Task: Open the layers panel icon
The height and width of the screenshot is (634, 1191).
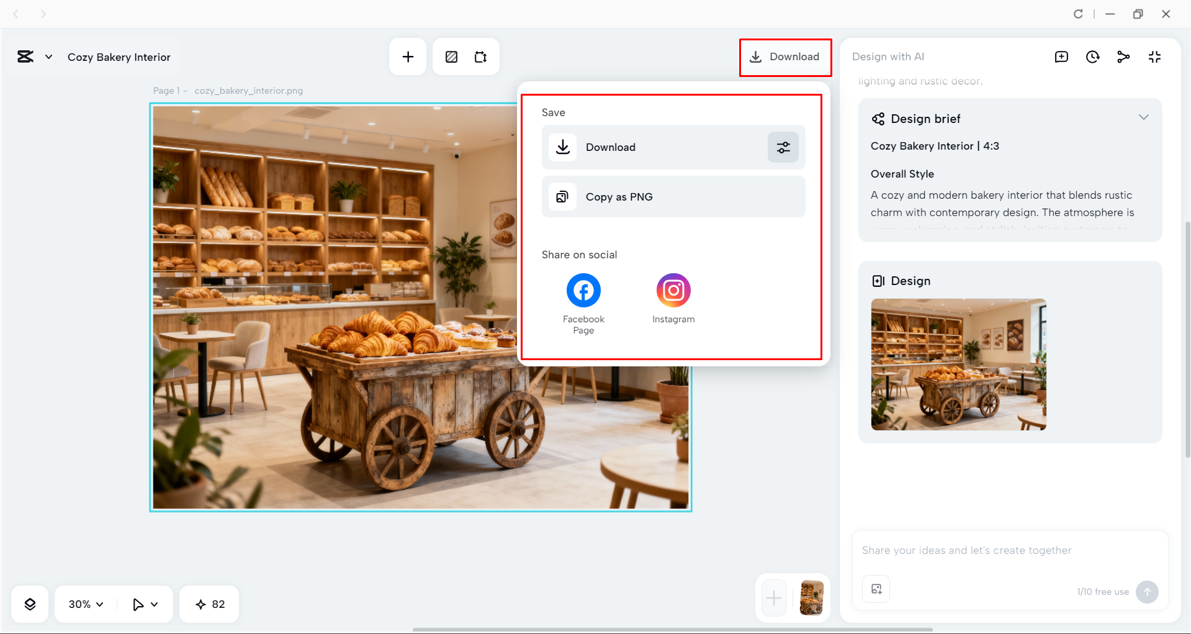Action: pos(30,604)
